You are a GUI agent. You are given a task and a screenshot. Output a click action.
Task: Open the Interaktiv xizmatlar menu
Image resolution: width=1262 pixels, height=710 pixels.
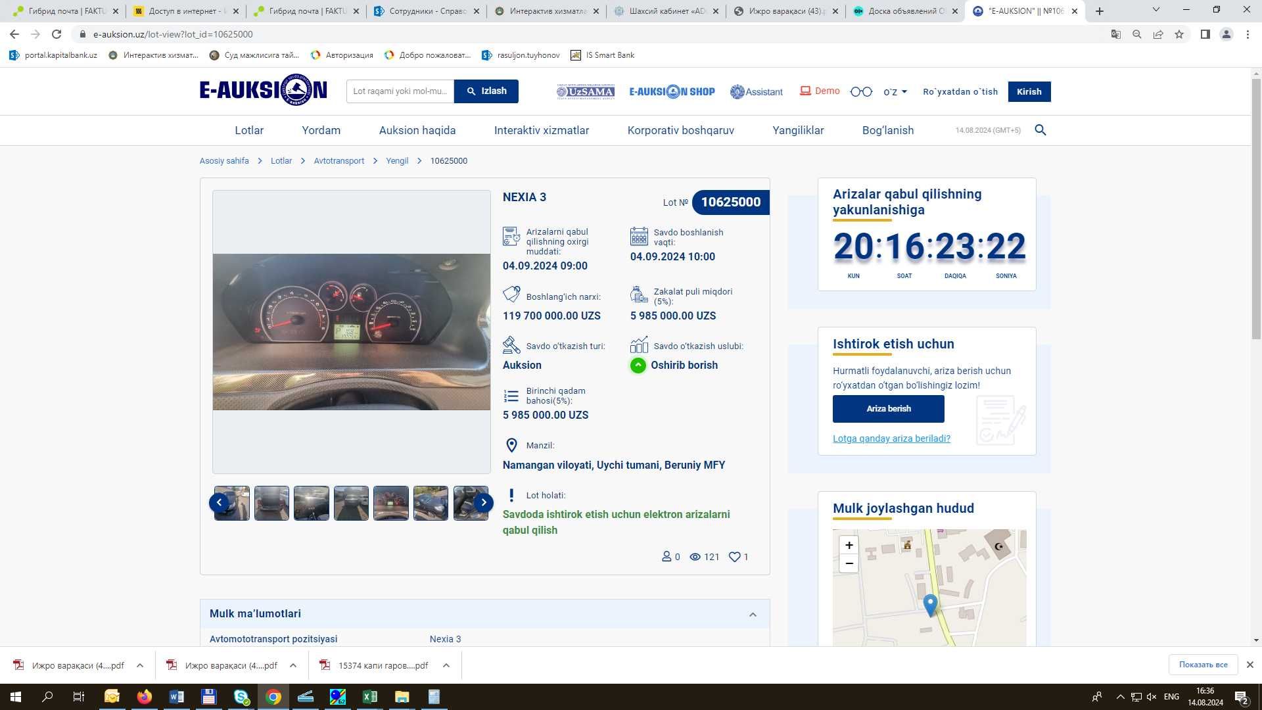click(x=542, y=130)
